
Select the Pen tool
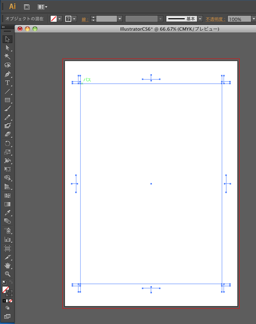point(7,74)
